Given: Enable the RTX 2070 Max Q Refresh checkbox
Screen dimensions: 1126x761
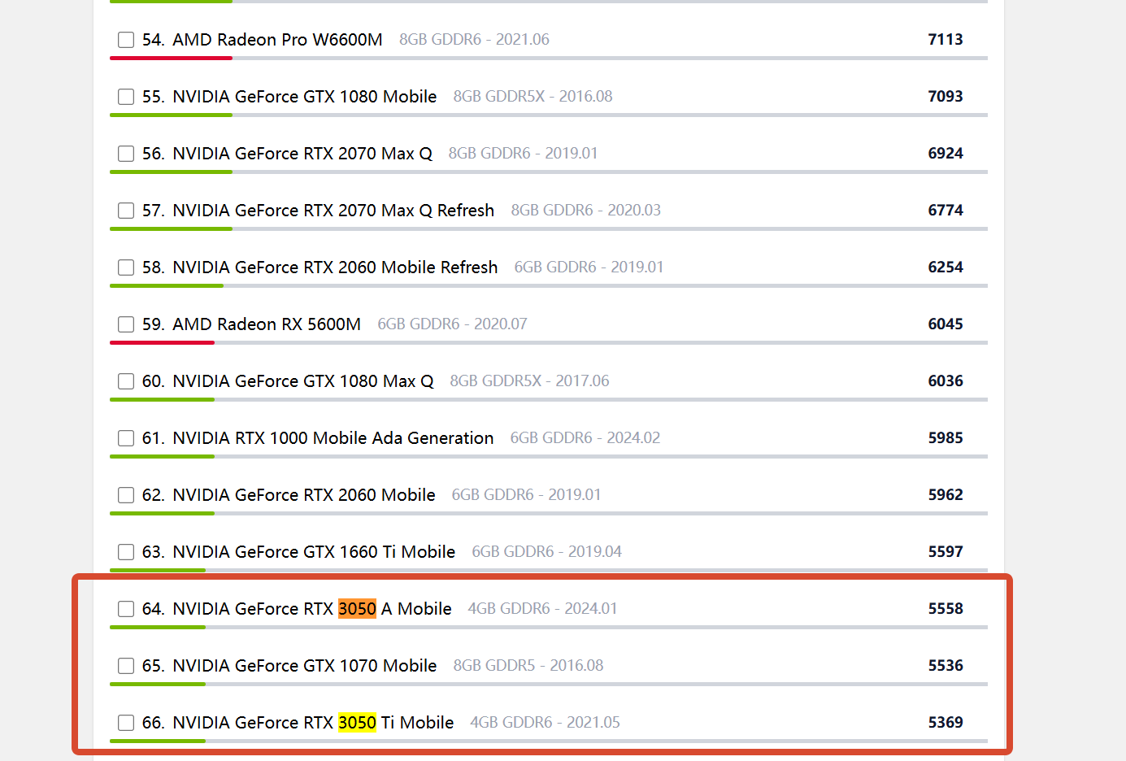Looking at the screenshot, I should 126,211.
